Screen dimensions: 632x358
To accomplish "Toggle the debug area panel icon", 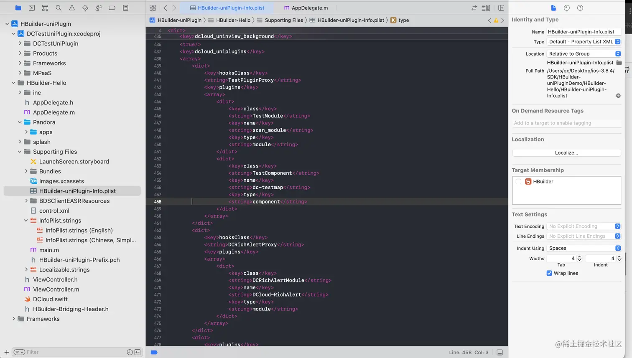I will coord(499,352).
